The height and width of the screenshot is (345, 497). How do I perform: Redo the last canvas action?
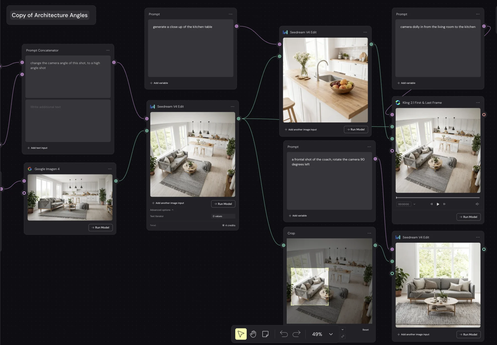(x=297, y=334)
